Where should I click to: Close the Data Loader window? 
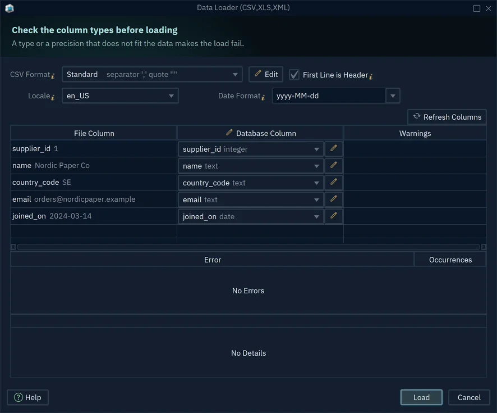click(489, 8)
